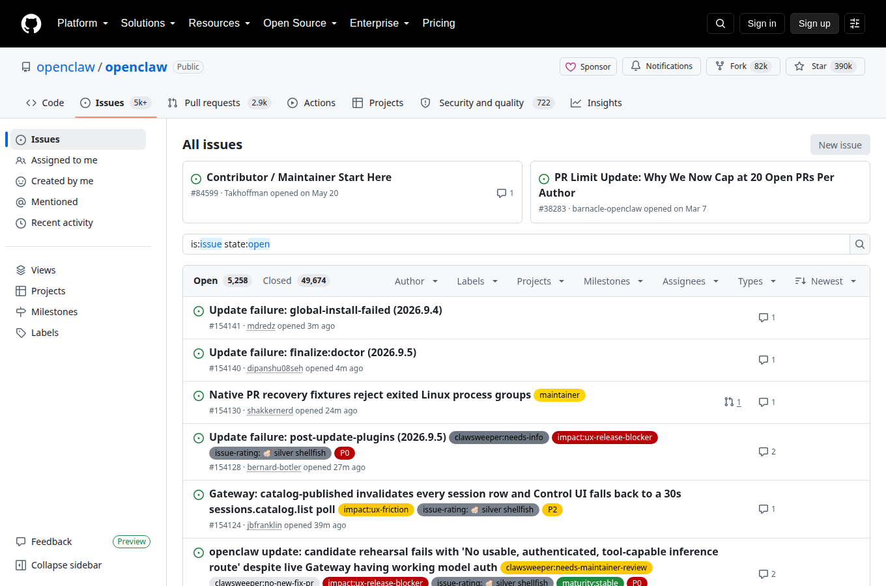Viewport: 886px width, 586px height.
Task: Open comments on post-update-plugins issue
Action: [x=767, y=452]
